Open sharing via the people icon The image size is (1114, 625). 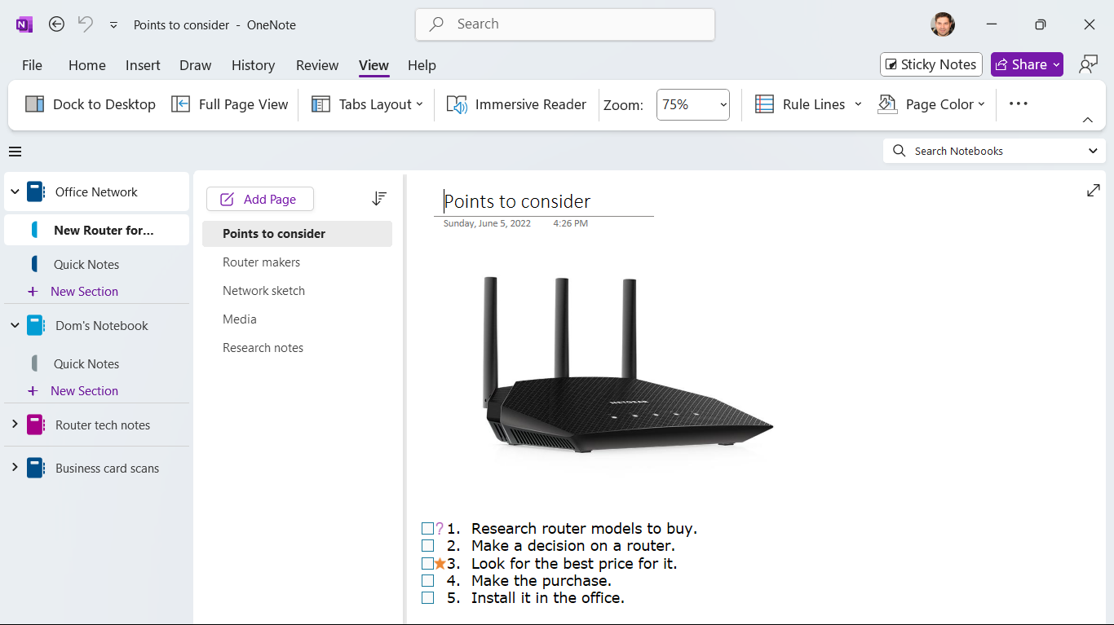pos(1088,64)
